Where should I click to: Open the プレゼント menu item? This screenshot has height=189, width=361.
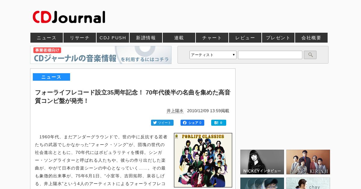(x=278, y=38)
